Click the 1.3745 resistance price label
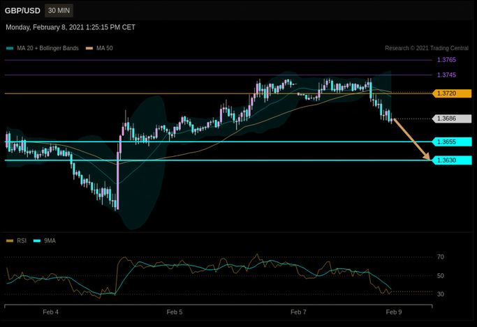477x327 pixels. [446, 75]
